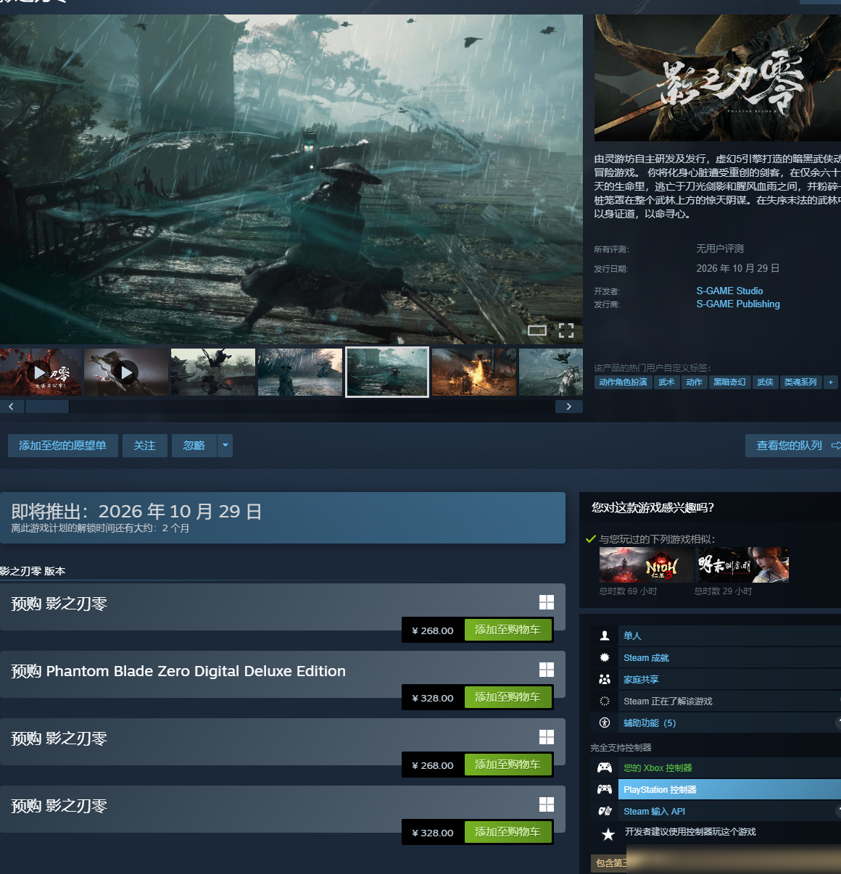Select the highlighted rainy swordsman thumbnail

coord(387,373)
